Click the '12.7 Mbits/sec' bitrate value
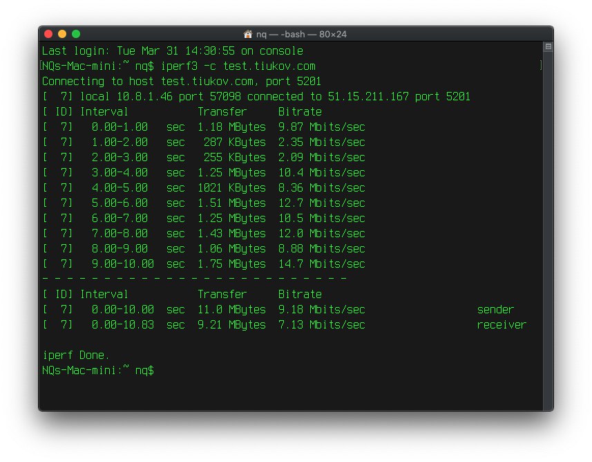This screenshot has height=462, width=592. [322, 203]
